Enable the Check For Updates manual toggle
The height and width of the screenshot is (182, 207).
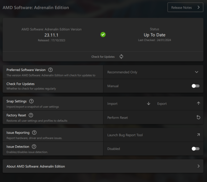pyautogui.click(x=195, y=86)
